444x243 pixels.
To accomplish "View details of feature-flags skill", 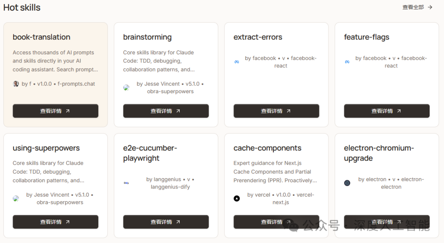I will tap(387, 111).
